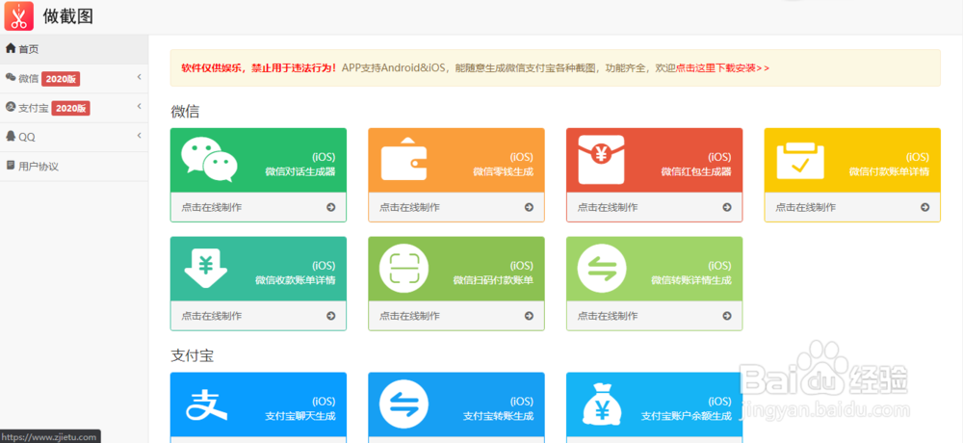
Task: Click the QQ bell icon in sidebar
Action: click(11, 136)
